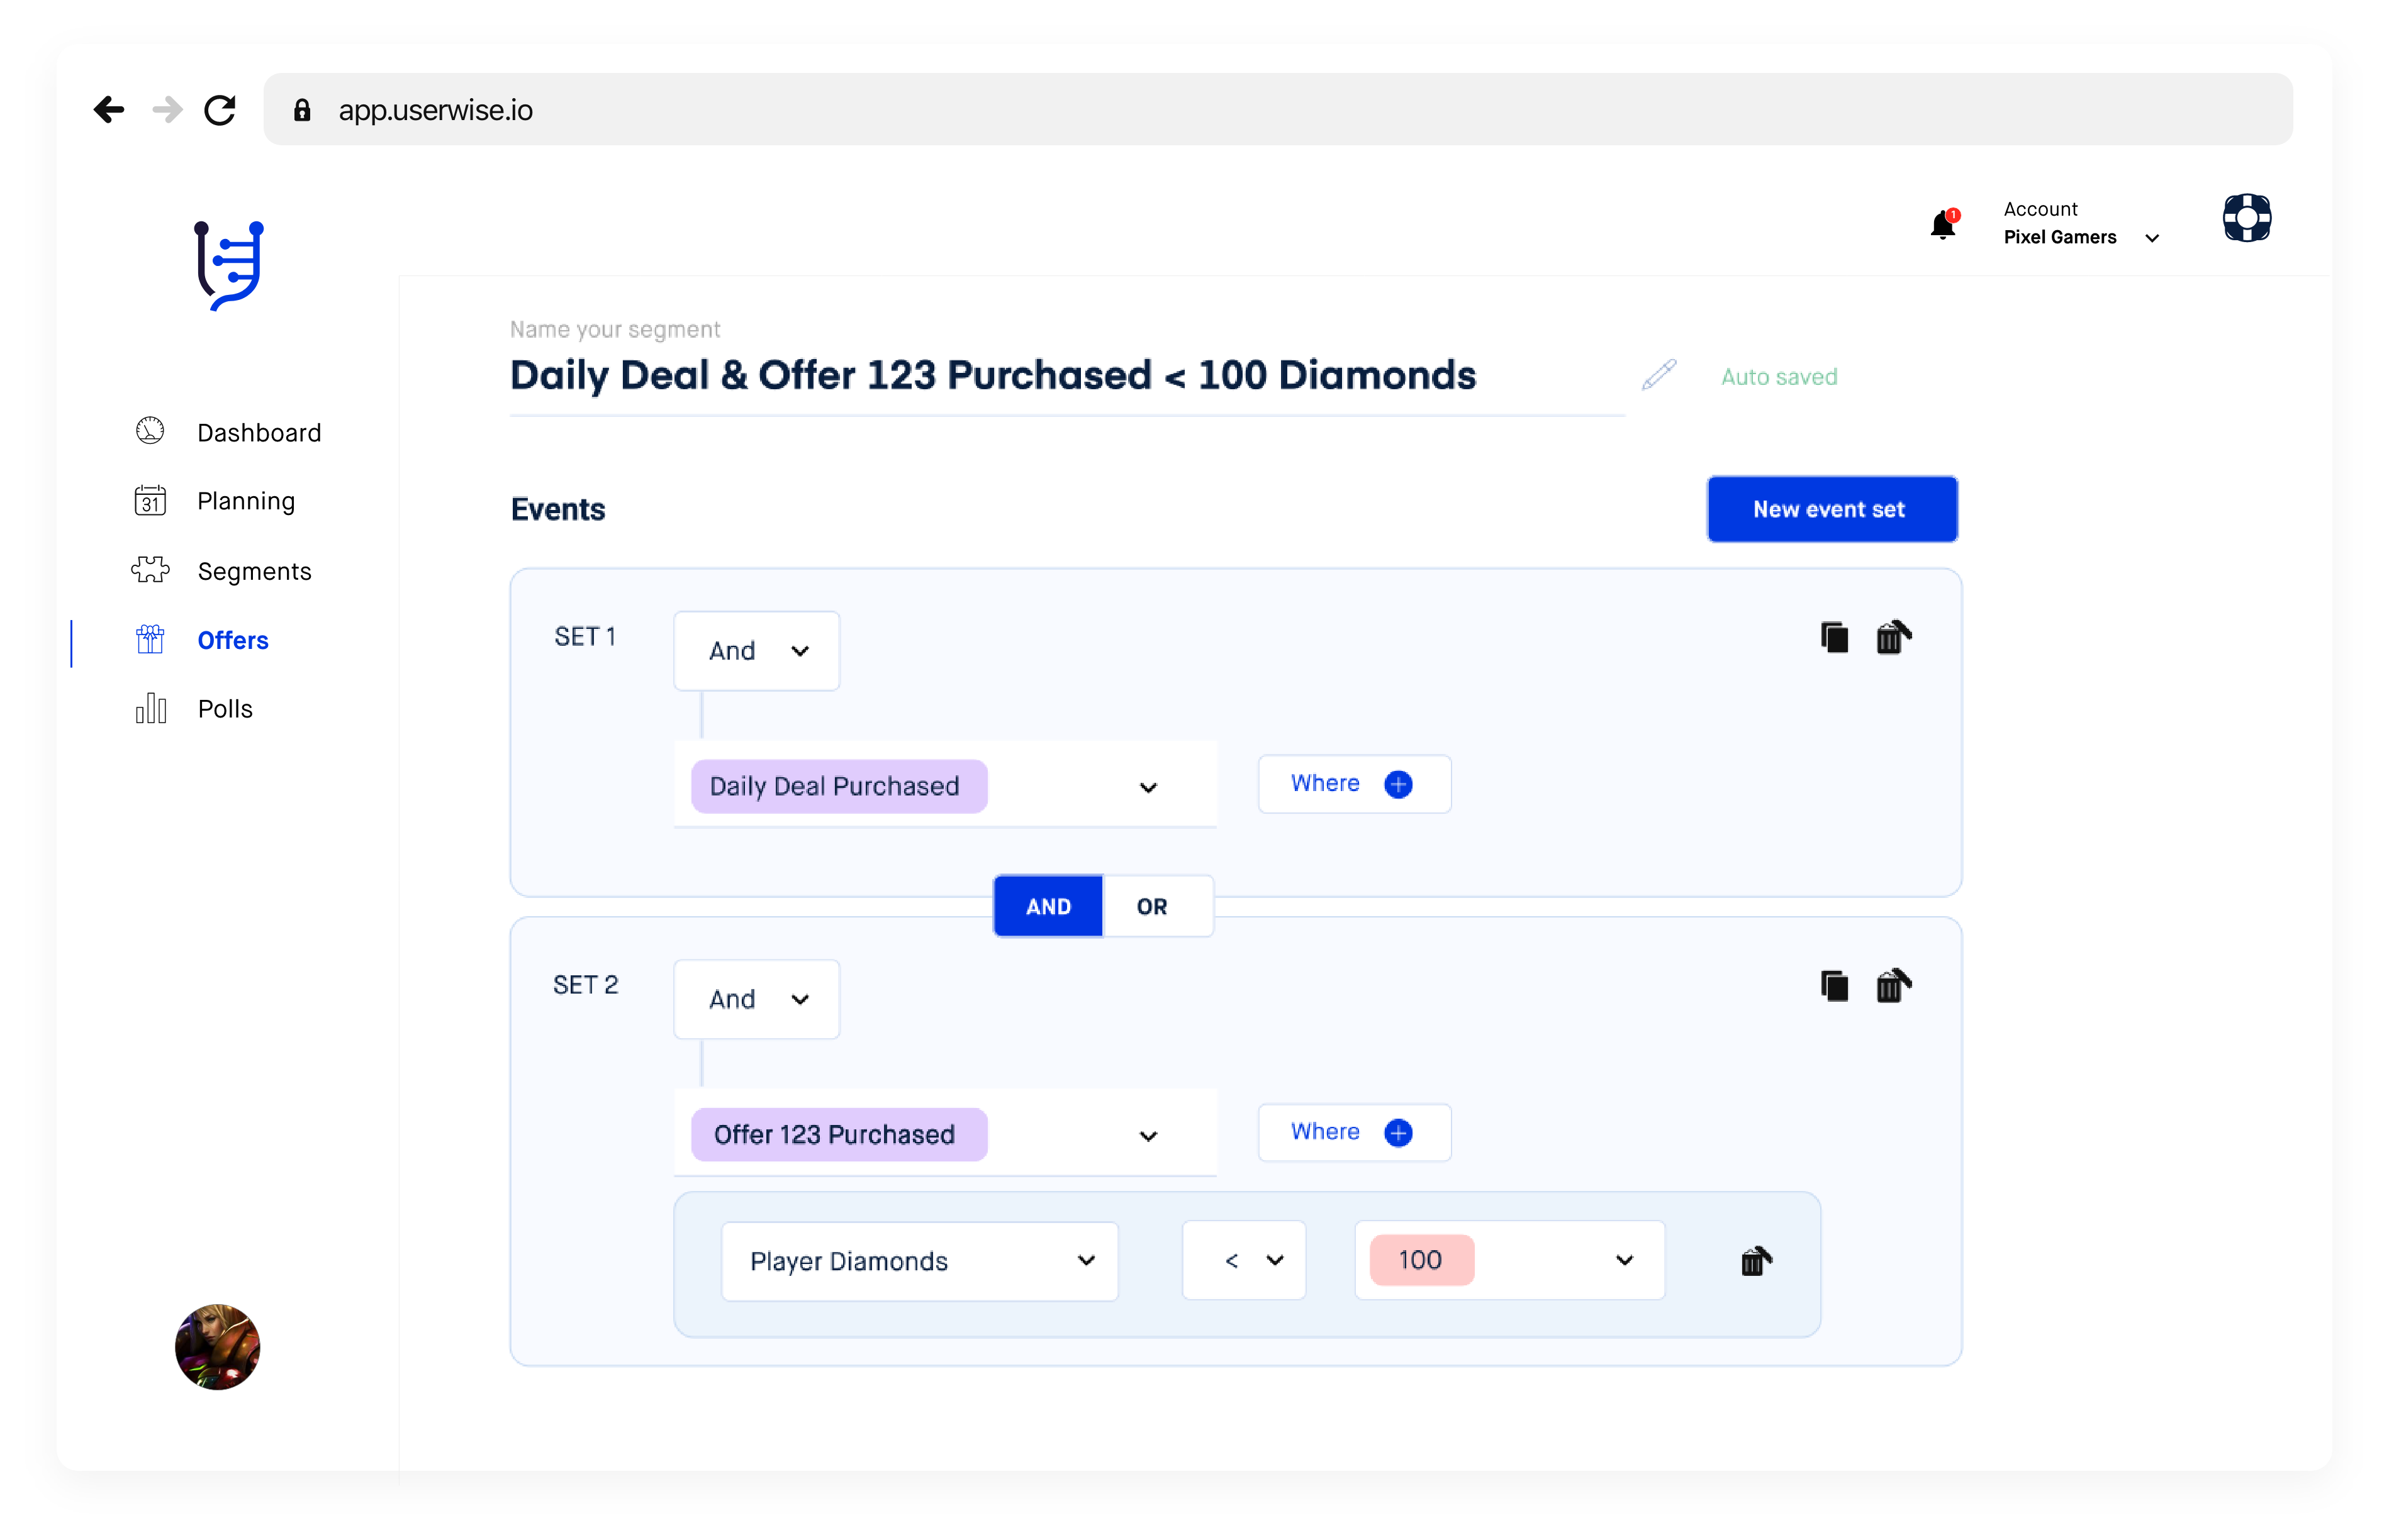Open Polls from the sidebar

click(224, 708)
